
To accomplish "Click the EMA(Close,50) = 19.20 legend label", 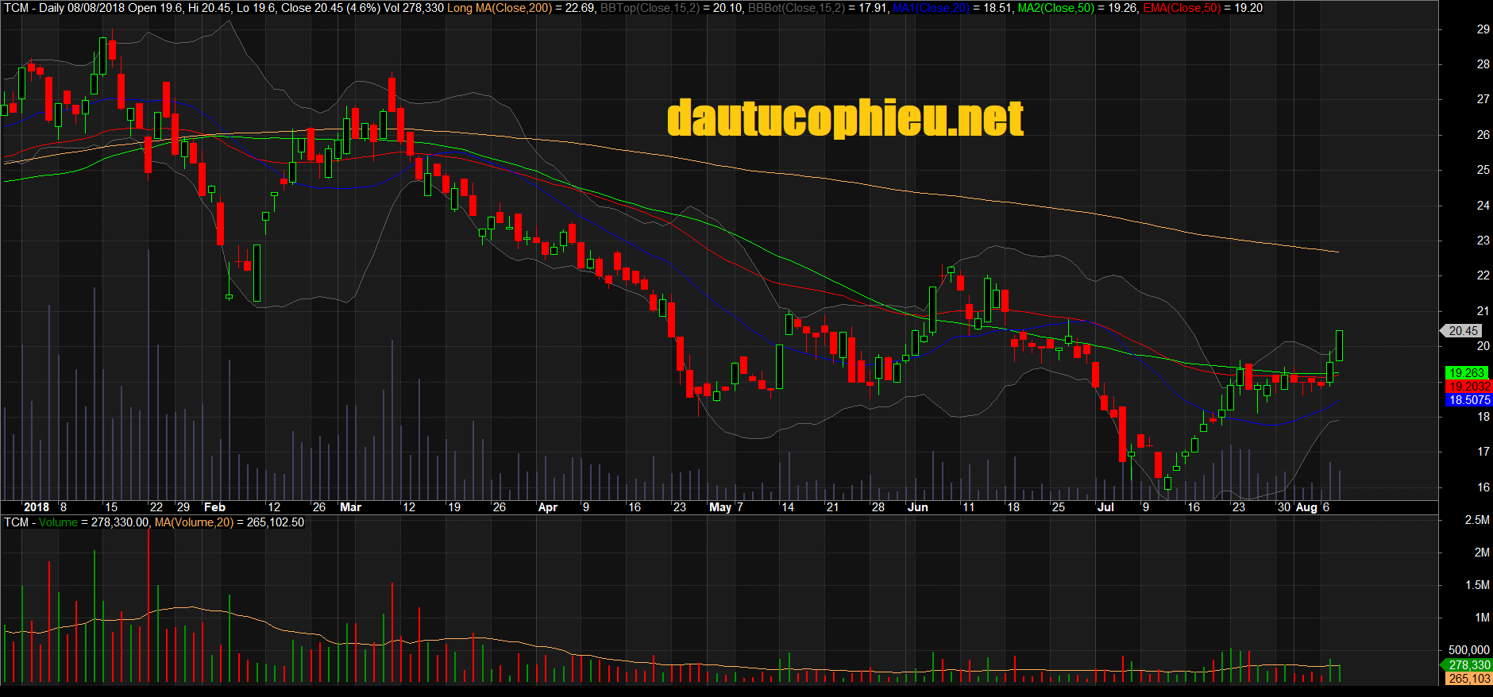I will [1202, 8].
